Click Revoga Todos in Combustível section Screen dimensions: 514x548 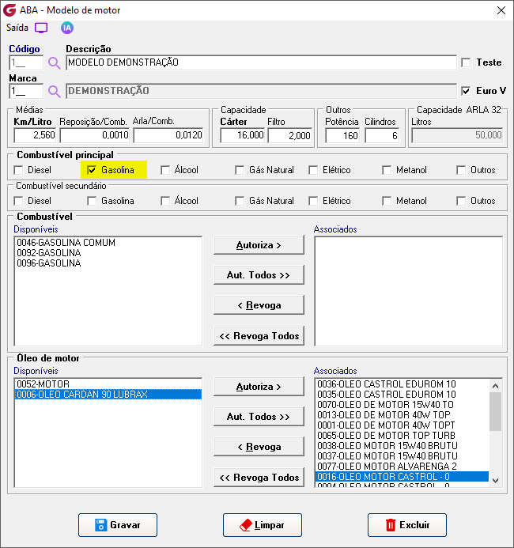coord(259,336)
